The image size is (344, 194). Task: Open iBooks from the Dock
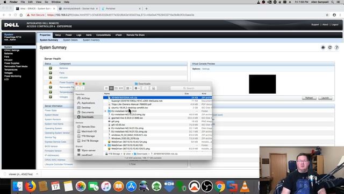pyautogui.click(x=119, y=186)
